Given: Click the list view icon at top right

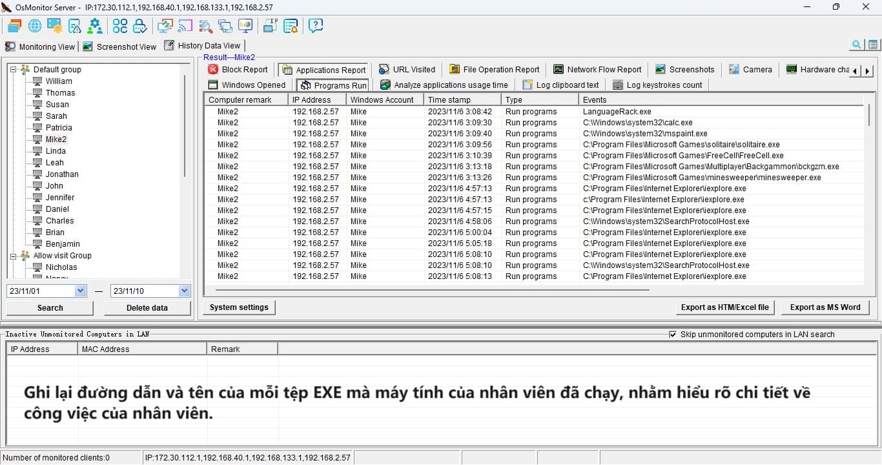Looking at the screenshot, I should tap(873, 45).
